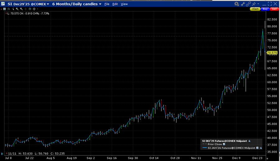Expand the arrow beside the pin icon
The height and width of the screenshot is (161, 280).
click(x=258, y=3)
